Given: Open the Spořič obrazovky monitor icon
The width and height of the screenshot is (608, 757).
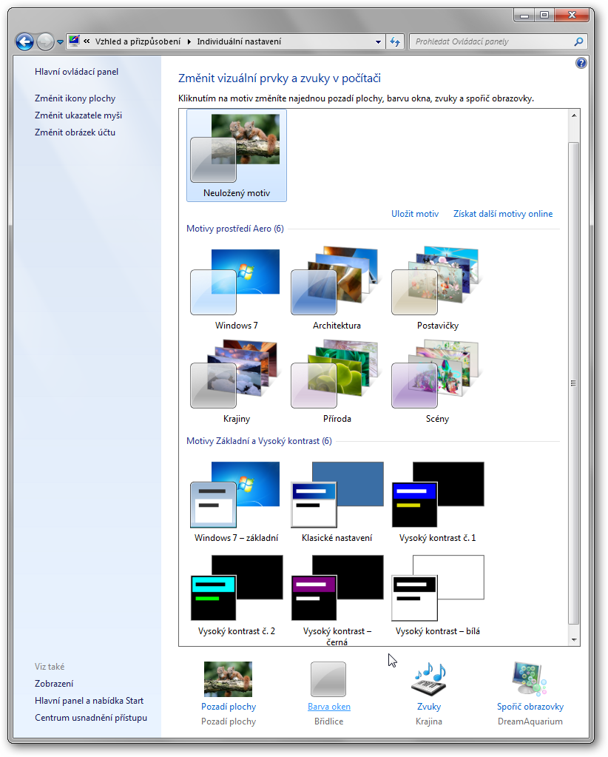Looking at the screenshot, I should coord(530,679).
